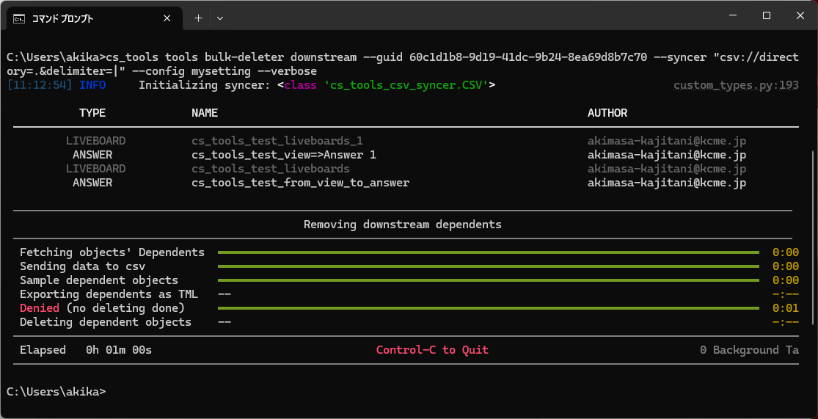Click the bottom C:\Users\akika> prompt line
This screenshot has width=818, height=419.
pos(56,392)
